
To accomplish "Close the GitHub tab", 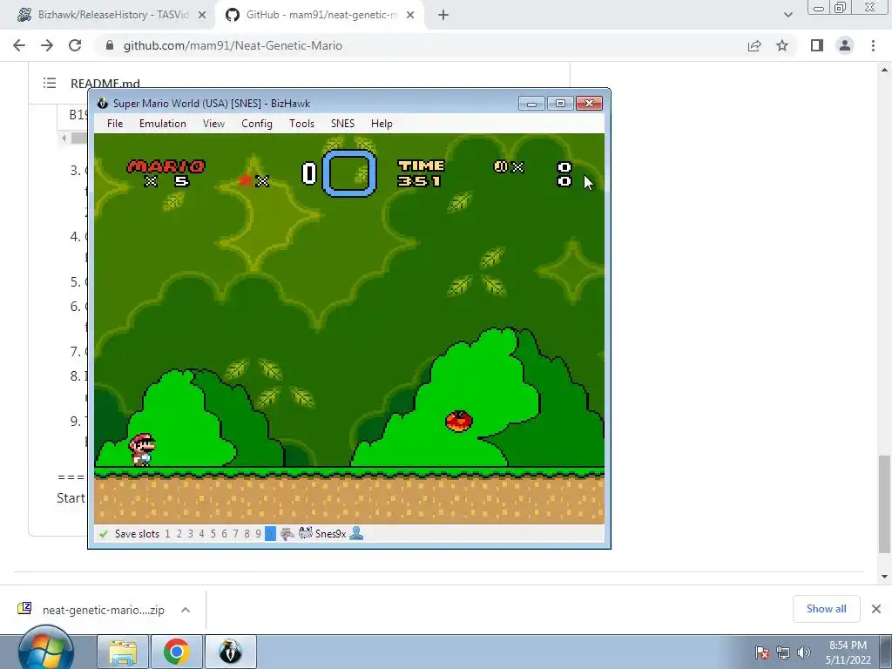I will (410, 15).
